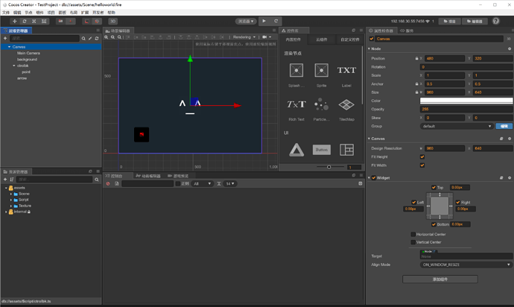Add a new node in hierarchy panel
The height and width of the screenshot is (307, 514).
[x=5, y=39]
